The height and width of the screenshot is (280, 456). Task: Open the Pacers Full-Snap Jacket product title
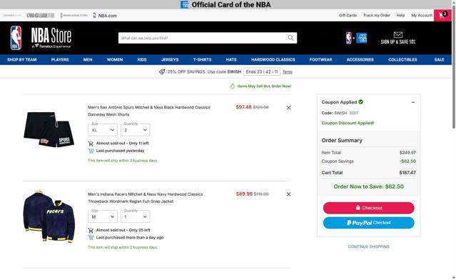pos(145,198)
